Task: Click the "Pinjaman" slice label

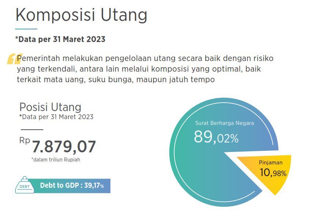Action: coord(271,162)
